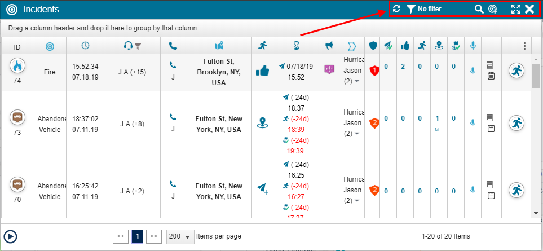Open the 200 items per page dropdown
The image size is (543, 251).
coord(180,236)
